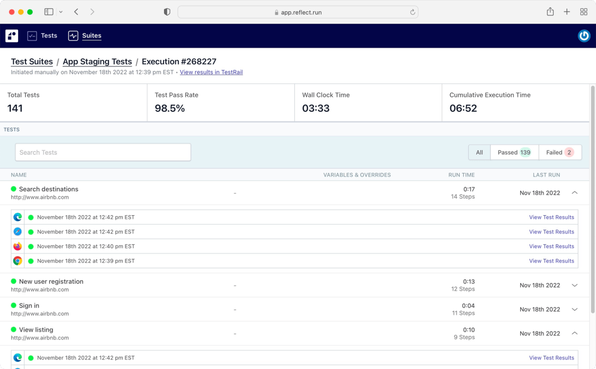Click the VARIABLES & OVERRIDES column header
596x369 pixels.
coord(357,175)
